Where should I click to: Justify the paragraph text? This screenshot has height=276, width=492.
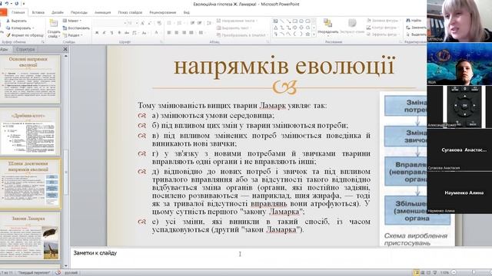pos(191,33)
